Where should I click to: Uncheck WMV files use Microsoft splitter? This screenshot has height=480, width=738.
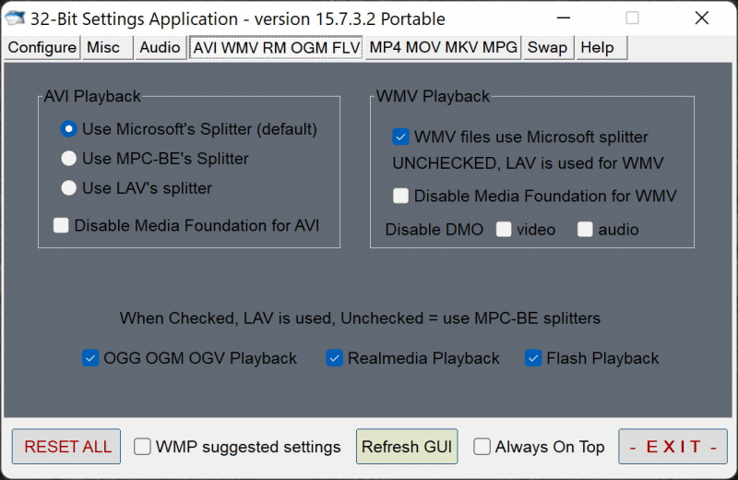pyautogui.click(x=400, y=137)
